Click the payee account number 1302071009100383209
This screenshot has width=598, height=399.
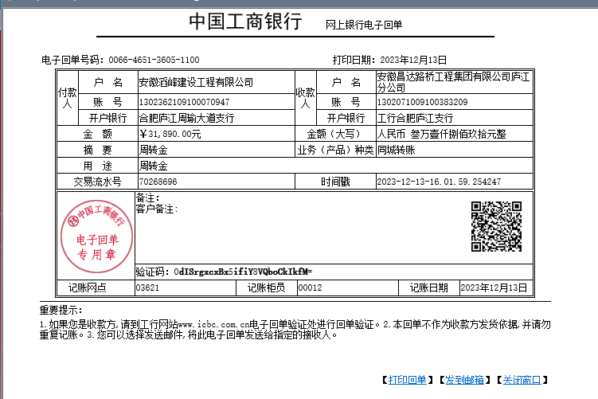422,102
